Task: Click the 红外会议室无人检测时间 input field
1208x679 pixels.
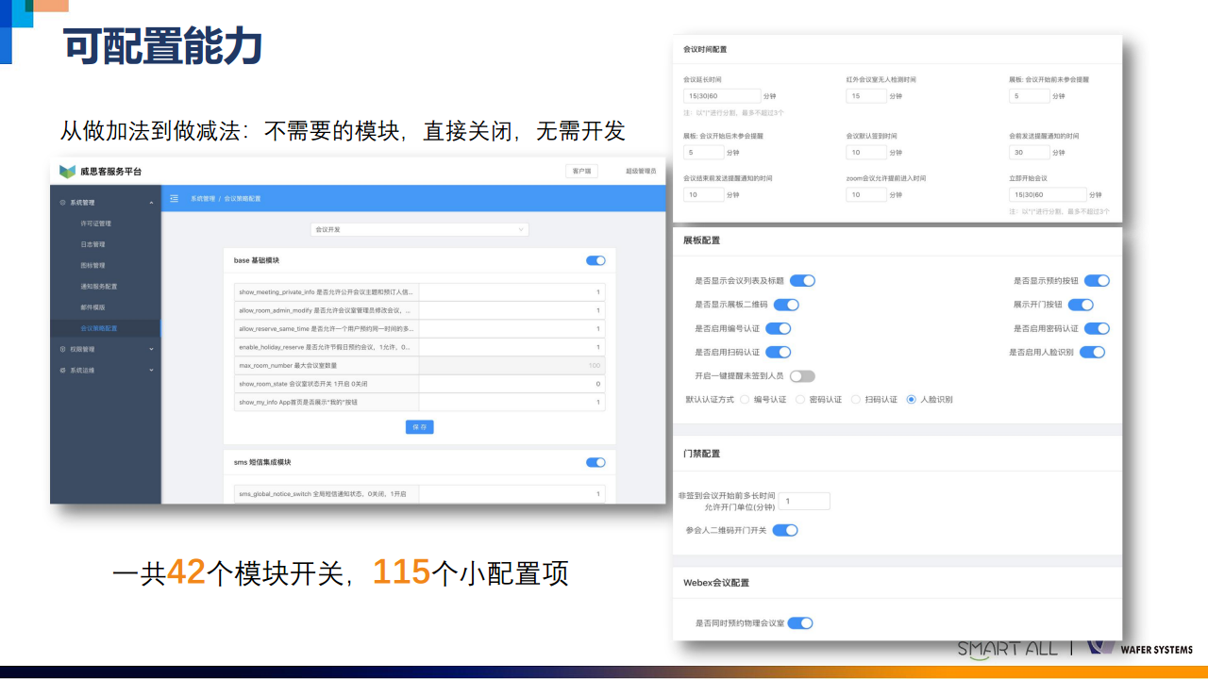Action: click(865, 96)
